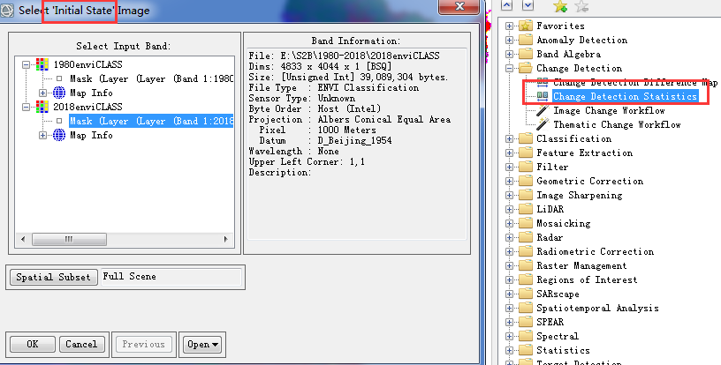This screenshot has height=365, width=721.
Task: Select Change Detection Difference Map tool
Action: (635, 83)
